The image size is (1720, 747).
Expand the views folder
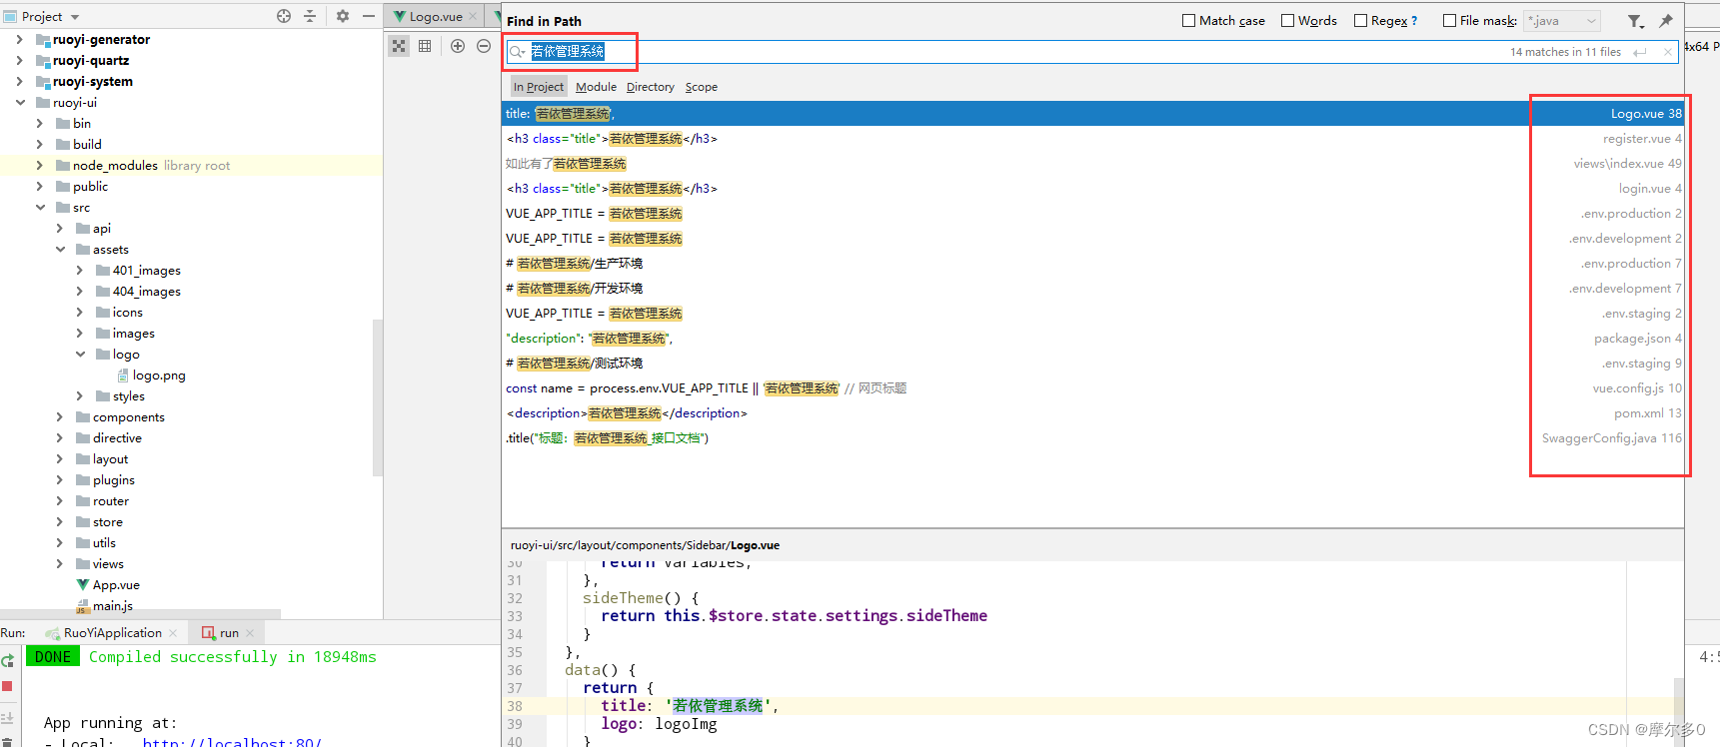pyautogui.click(x=59, y=564)
